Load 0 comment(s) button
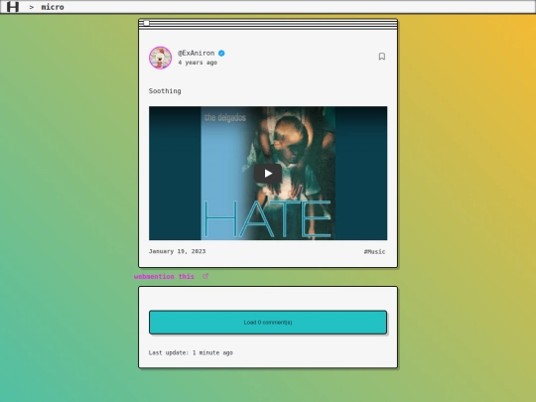 [268, 323]
